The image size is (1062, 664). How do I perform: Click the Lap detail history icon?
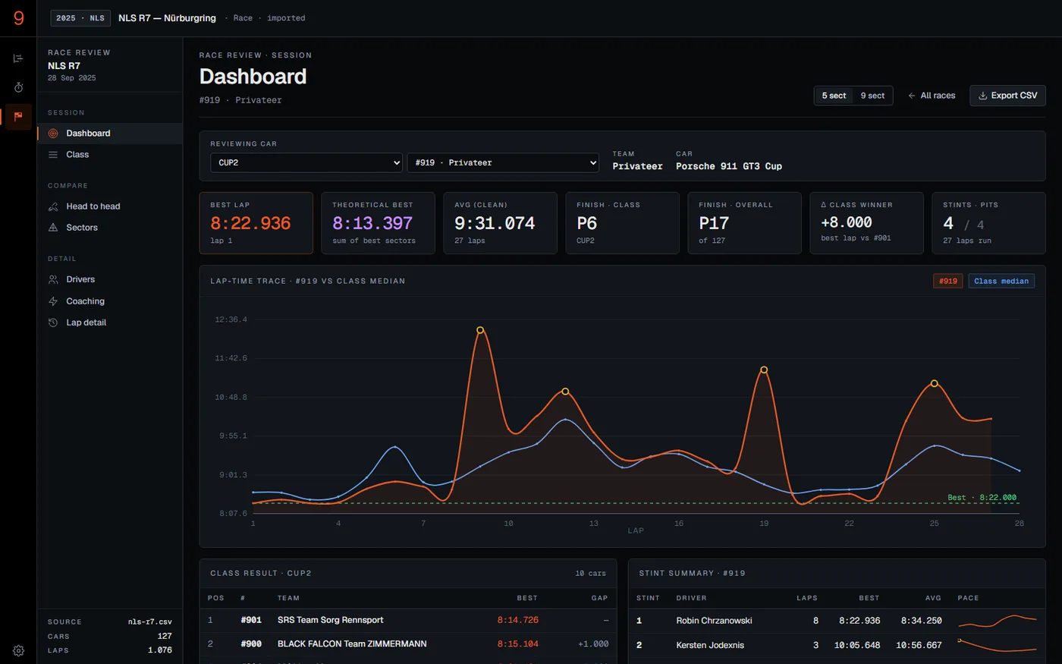point(53,323)
